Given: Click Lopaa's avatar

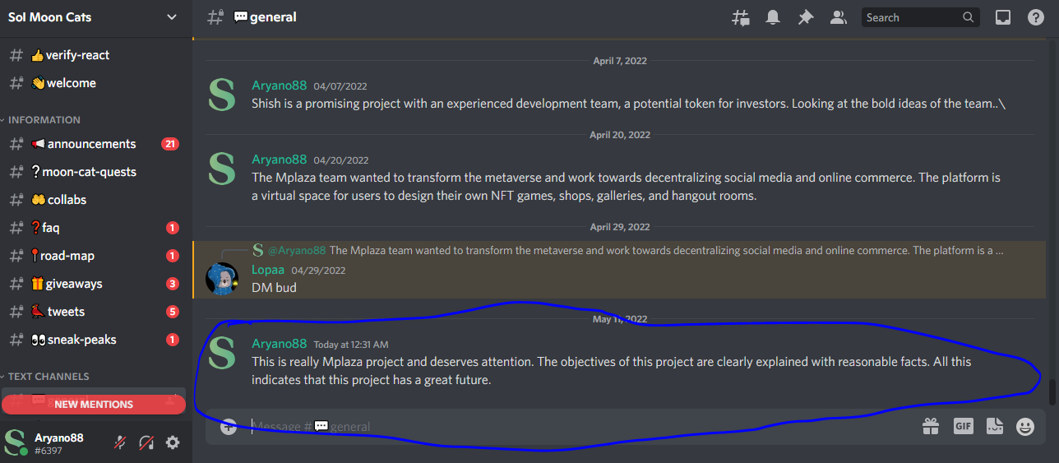Looking at the screenshot, I should coord(222,279).
